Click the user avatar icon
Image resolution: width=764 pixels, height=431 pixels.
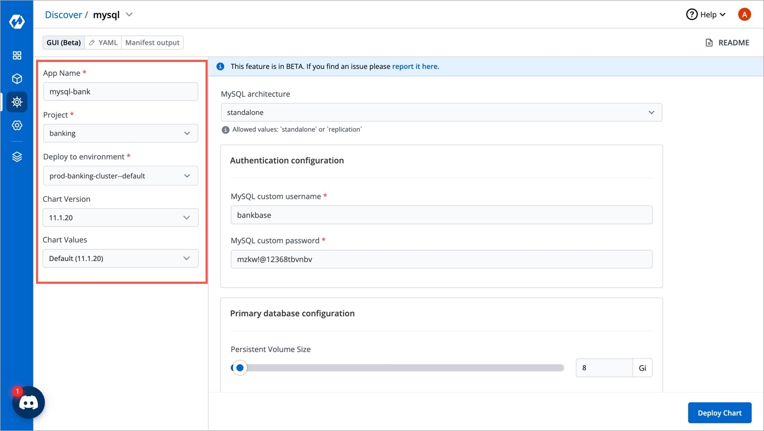tap(744, 15)
